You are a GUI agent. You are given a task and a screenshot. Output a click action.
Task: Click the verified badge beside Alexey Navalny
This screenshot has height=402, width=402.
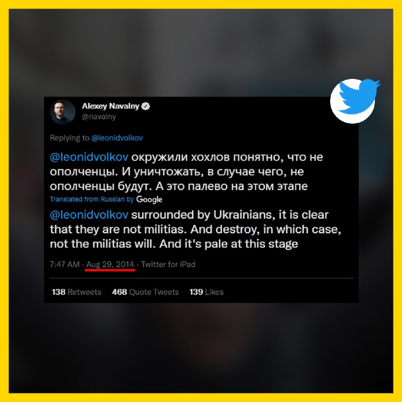click(146, 106)
